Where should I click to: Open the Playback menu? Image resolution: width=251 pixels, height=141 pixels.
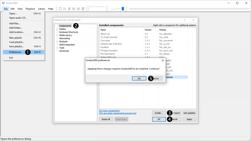pyautogui.click(x=30, y=9)
